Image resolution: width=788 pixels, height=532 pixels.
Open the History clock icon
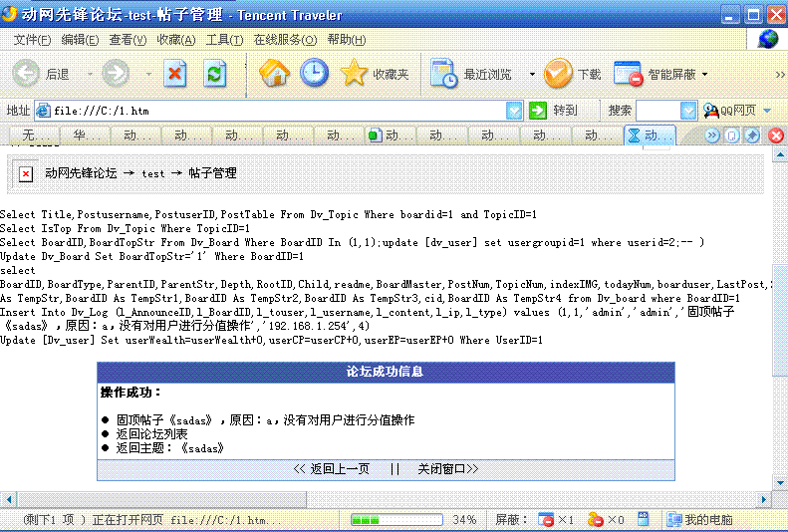(314, 74)
